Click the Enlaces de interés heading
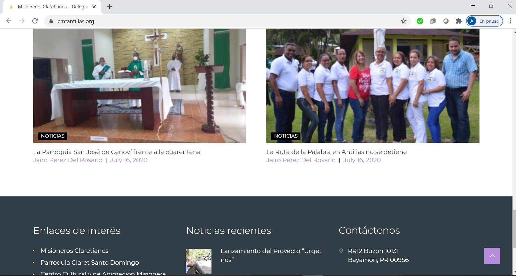516x276 pixels. [x=77, y=231]
